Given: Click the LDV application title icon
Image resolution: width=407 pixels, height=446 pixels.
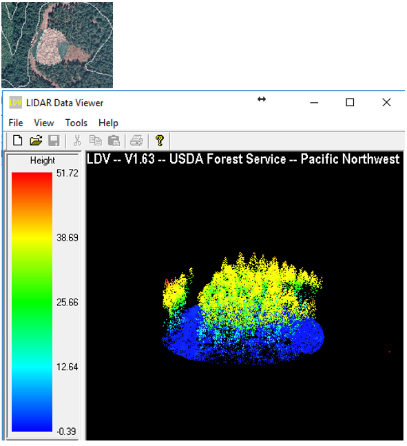Looking at the screenshot, I should coord(15,103).
